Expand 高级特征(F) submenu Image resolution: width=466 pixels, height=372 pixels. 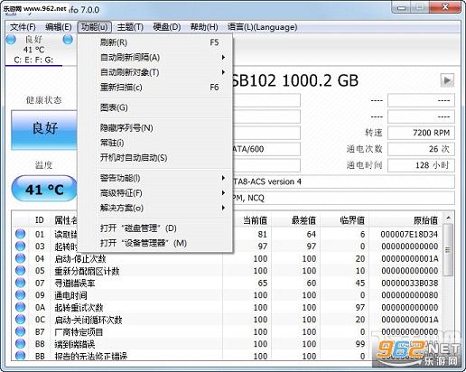(x=154, y=193)
